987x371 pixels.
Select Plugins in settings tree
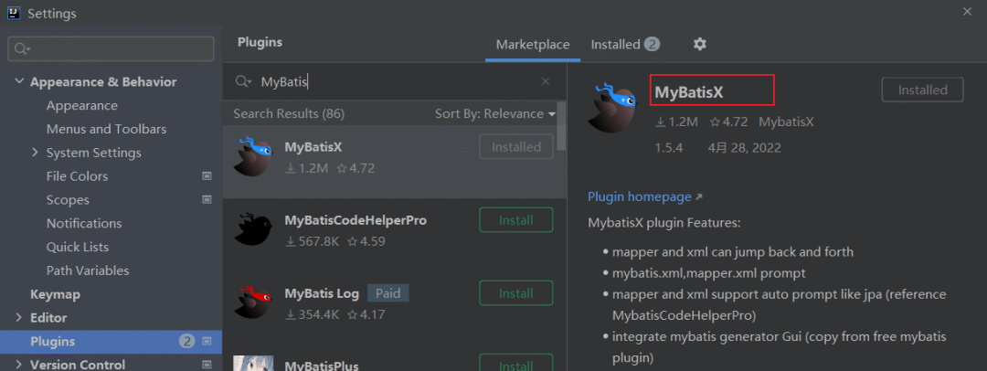click(x=111, y=342)
